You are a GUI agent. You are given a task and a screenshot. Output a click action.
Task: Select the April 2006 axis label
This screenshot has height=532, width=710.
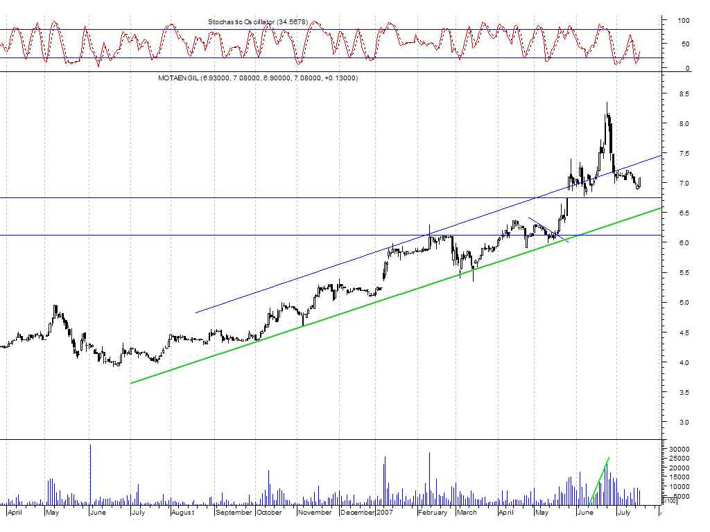click(15, 513)
